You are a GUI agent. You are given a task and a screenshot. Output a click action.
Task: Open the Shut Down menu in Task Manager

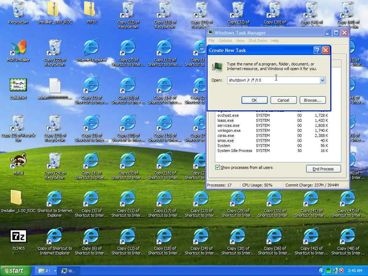pyautogui.click(x=258, y=41)
